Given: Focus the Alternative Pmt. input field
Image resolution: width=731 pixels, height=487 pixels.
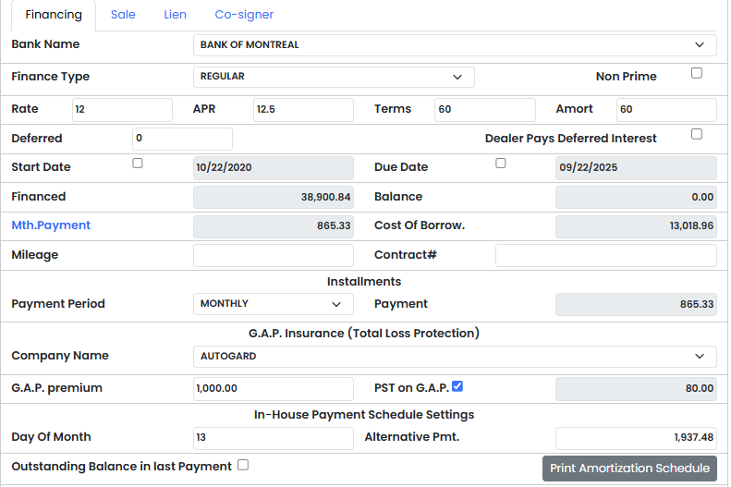Looking at the screenshot, I should click(x=636, y=438).
